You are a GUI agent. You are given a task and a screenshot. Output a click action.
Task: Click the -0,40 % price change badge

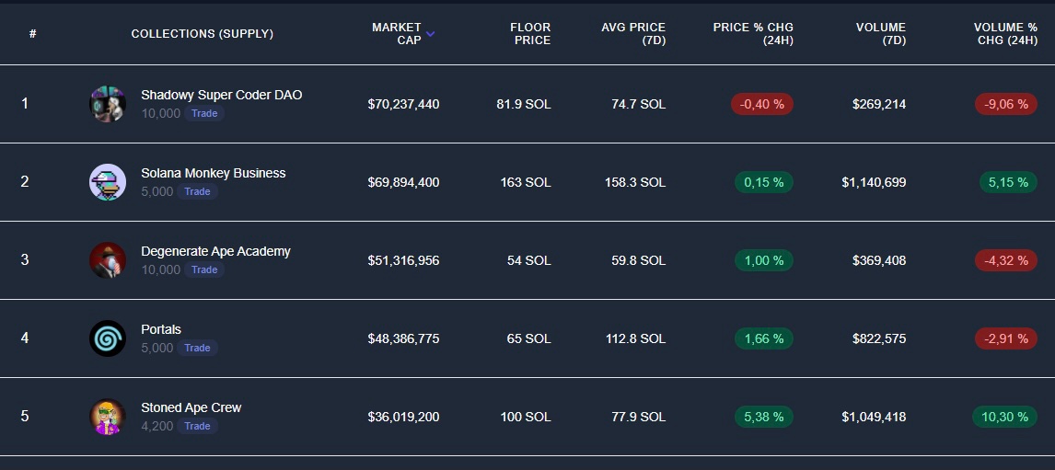tap(762, 104)
